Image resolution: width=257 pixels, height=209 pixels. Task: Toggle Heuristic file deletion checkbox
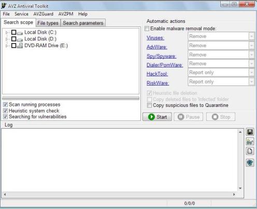tap(149, 93)
